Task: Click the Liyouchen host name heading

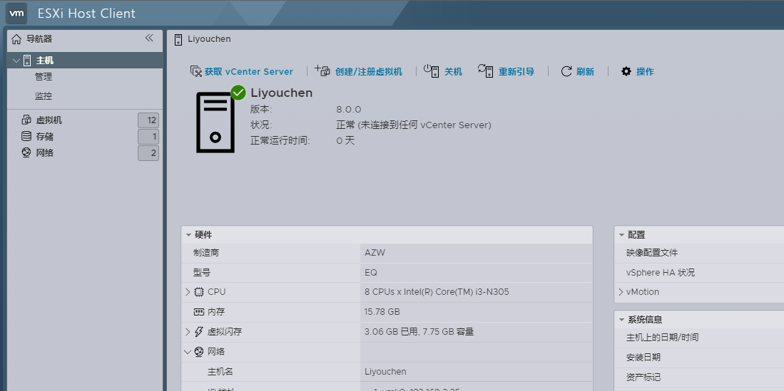Action: click(282, 93)
